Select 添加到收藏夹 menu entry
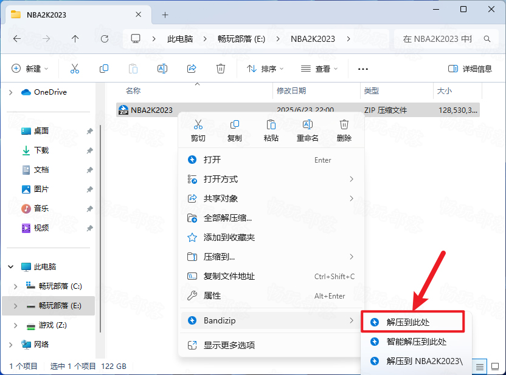The image size is (506, 375). pos(271,237)
